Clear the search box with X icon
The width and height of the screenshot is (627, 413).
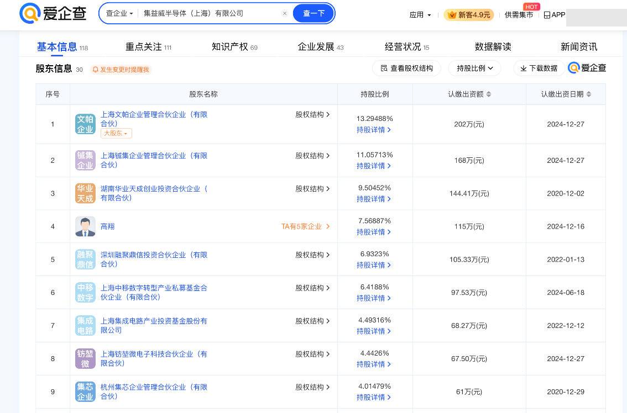(x=285, y=13)
